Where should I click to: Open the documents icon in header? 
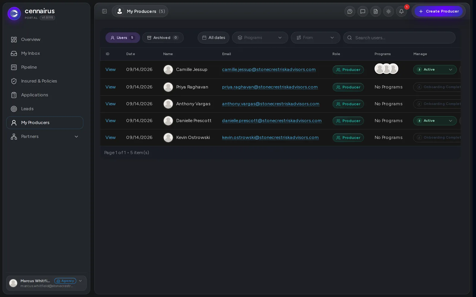(375, 11)
